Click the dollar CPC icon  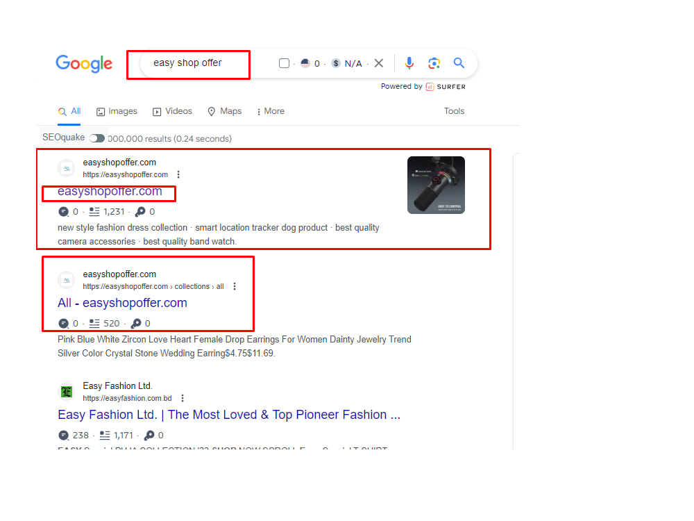tap(336, 63)
